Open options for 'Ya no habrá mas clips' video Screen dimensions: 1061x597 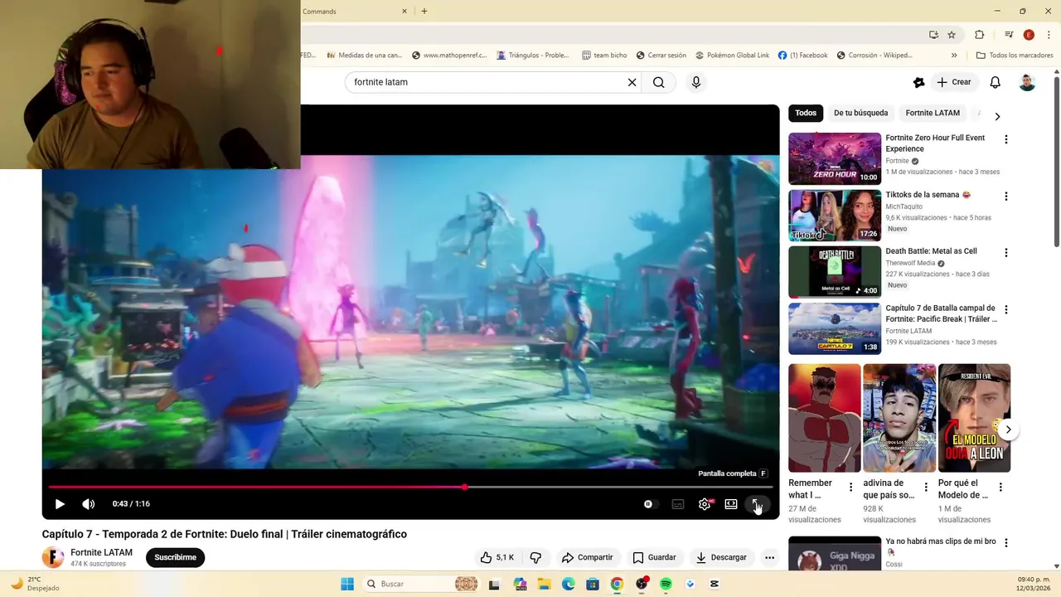point(1006,543)
